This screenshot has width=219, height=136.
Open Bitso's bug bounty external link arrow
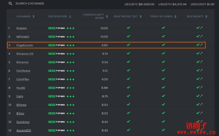point(201,113)
